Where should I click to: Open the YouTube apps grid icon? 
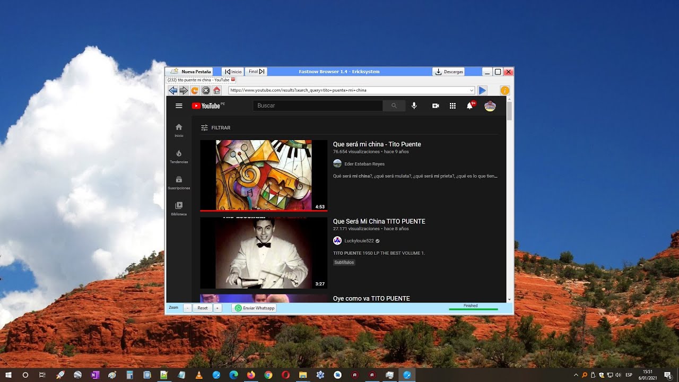pyautogui.click(x=452, y=106)
